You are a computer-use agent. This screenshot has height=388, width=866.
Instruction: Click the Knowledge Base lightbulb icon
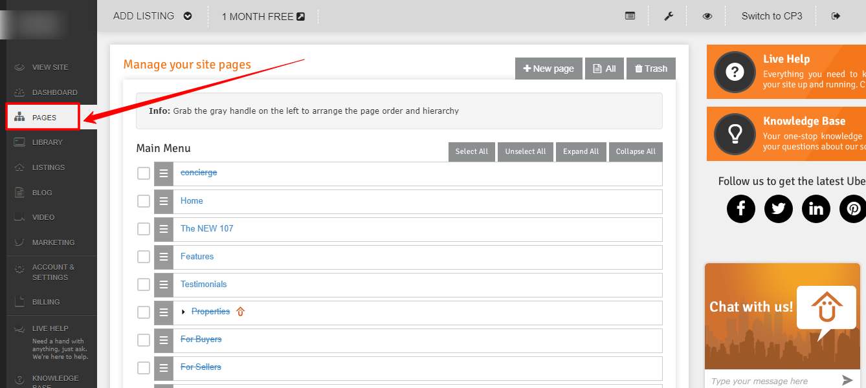[x=735, y=134]
